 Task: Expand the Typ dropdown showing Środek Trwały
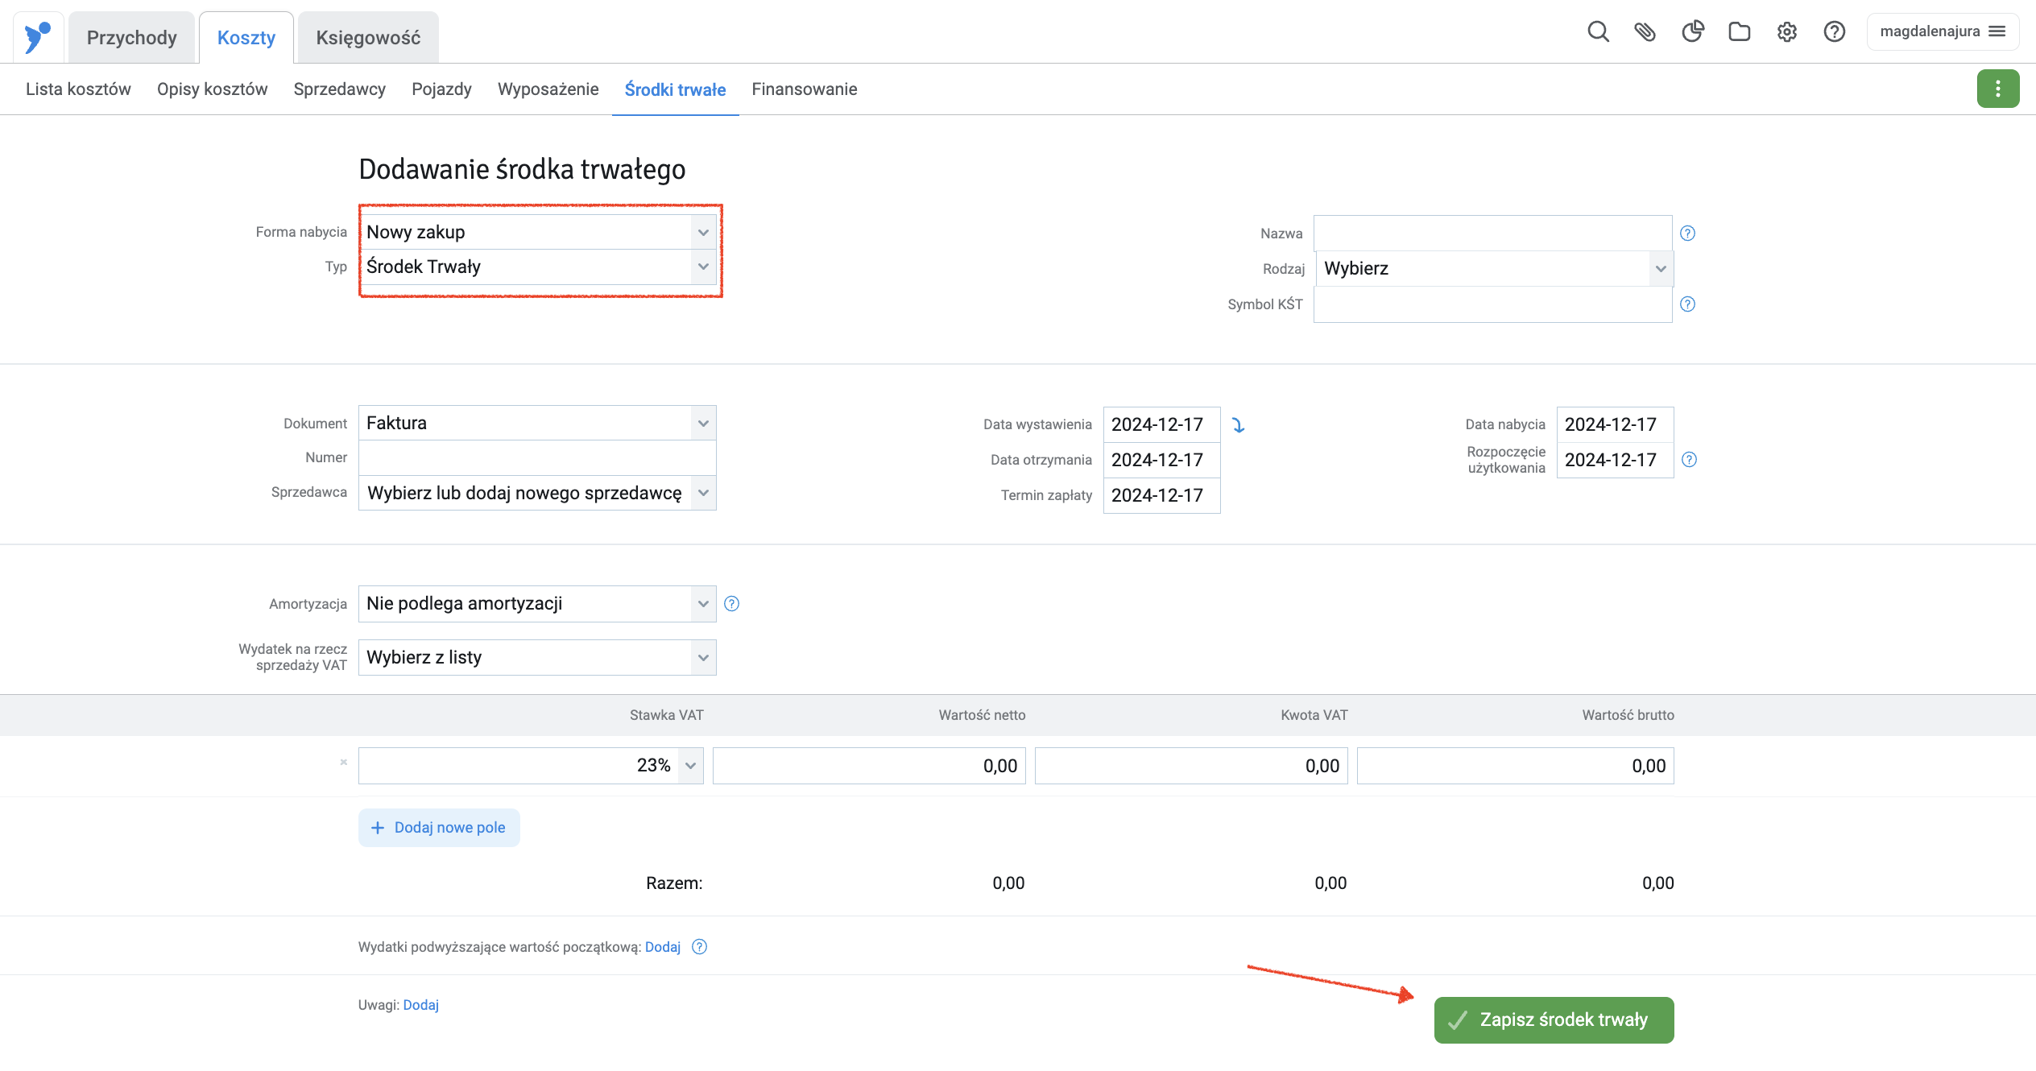[x=537, y=267]
